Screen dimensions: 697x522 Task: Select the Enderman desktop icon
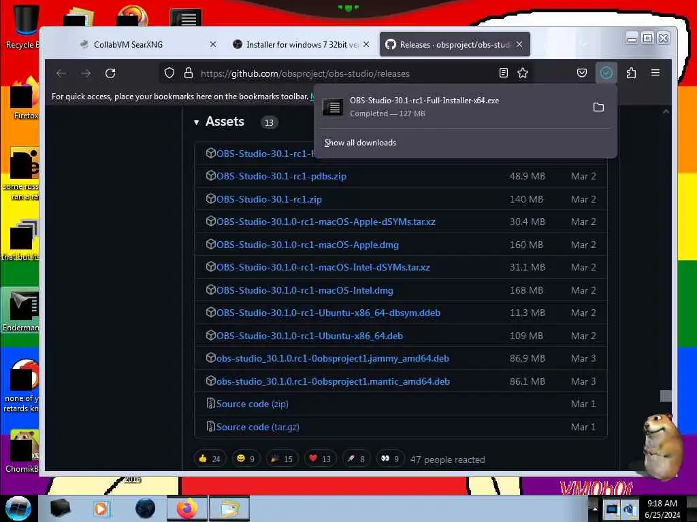20,311
